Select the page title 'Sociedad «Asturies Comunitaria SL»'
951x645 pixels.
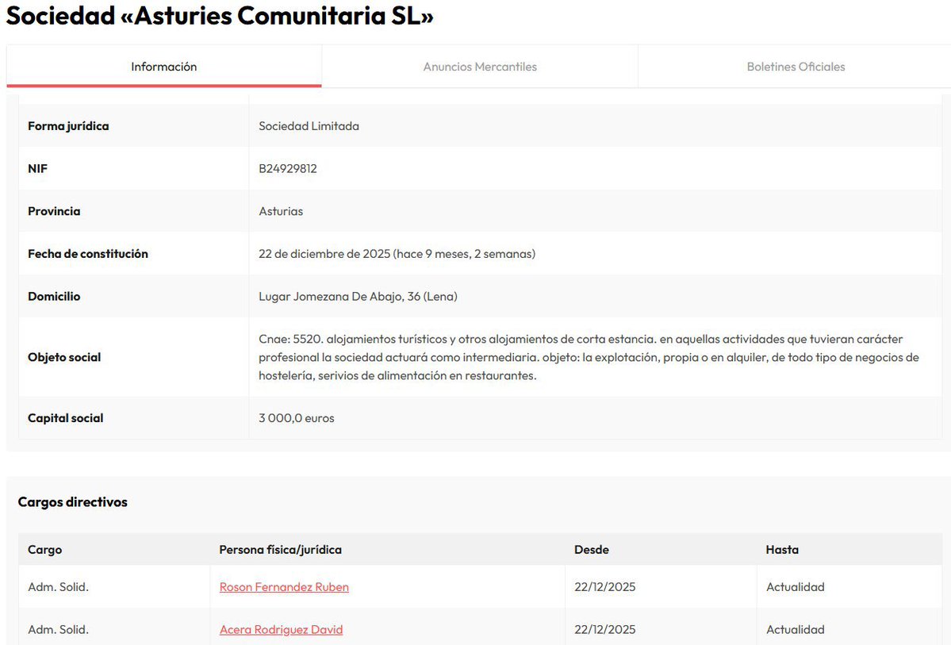tap(220, 16)
